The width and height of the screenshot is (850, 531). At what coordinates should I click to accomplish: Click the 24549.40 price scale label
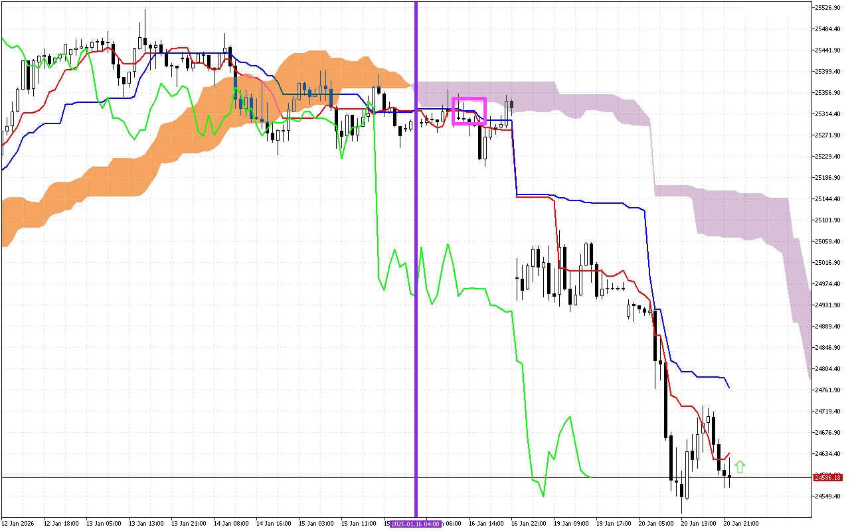pyautogui.click(x=827, y=494)
